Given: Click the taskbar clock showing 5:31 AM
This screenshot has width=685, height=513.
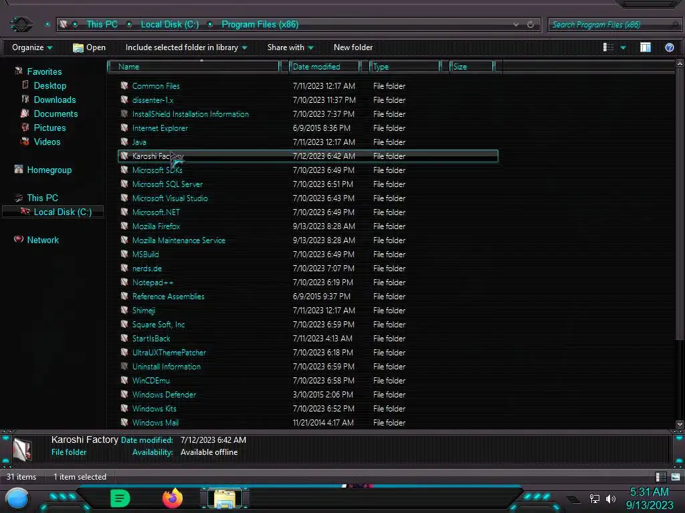Looking at the screenshot, I should click(649, 492).
